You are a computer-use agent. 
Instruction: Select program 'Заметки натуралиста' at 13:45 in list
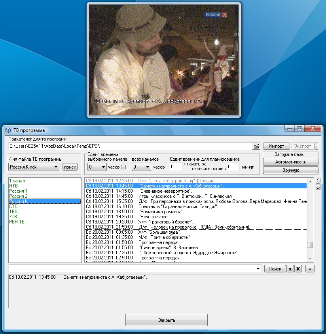pyautogui.click(x=196, y=186)
